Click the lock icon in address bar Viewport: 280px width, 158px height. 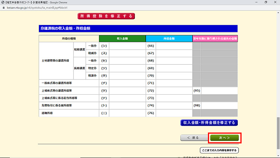[3, 7]
